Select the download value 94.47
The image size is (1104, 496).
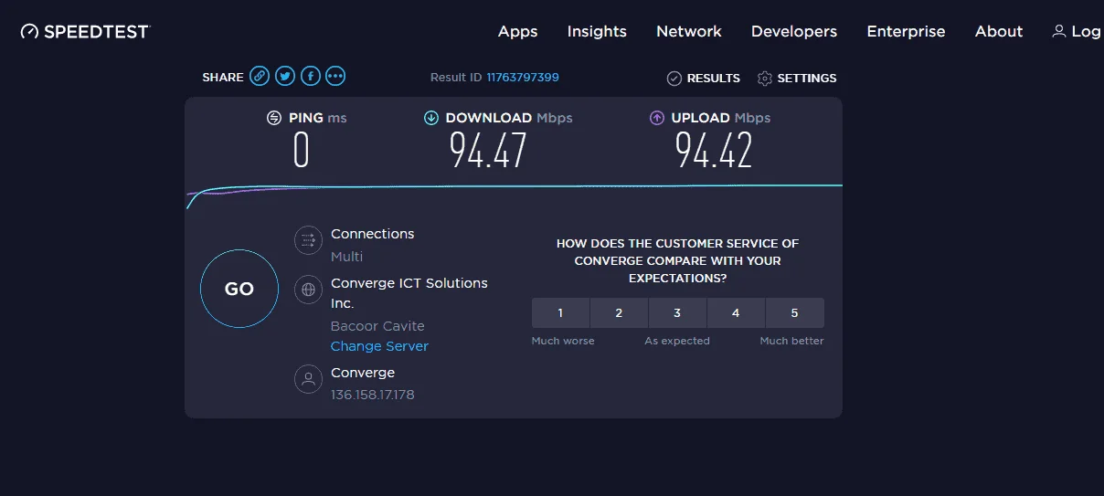488,151
